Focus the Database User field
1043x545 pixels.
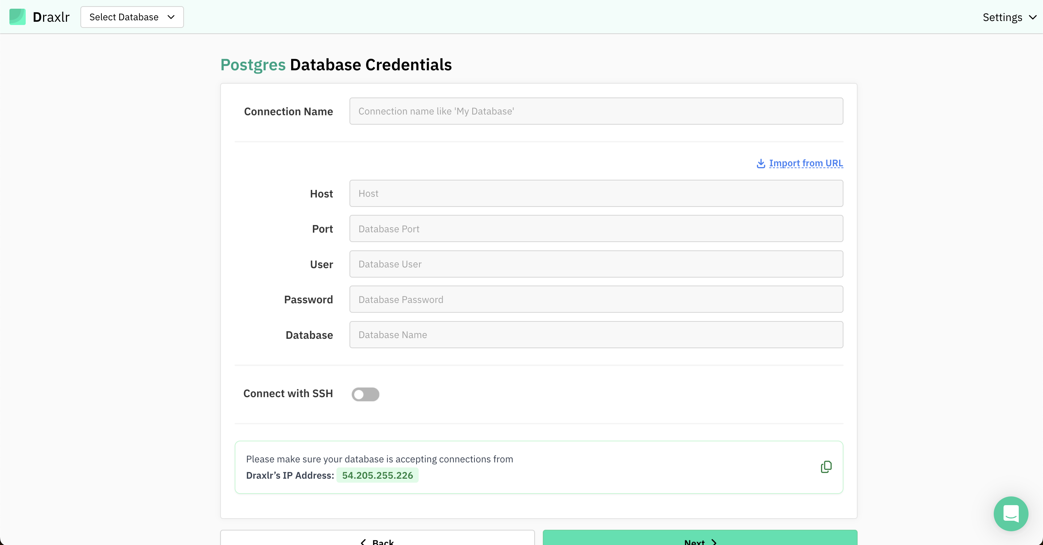[x=596, y=264]
